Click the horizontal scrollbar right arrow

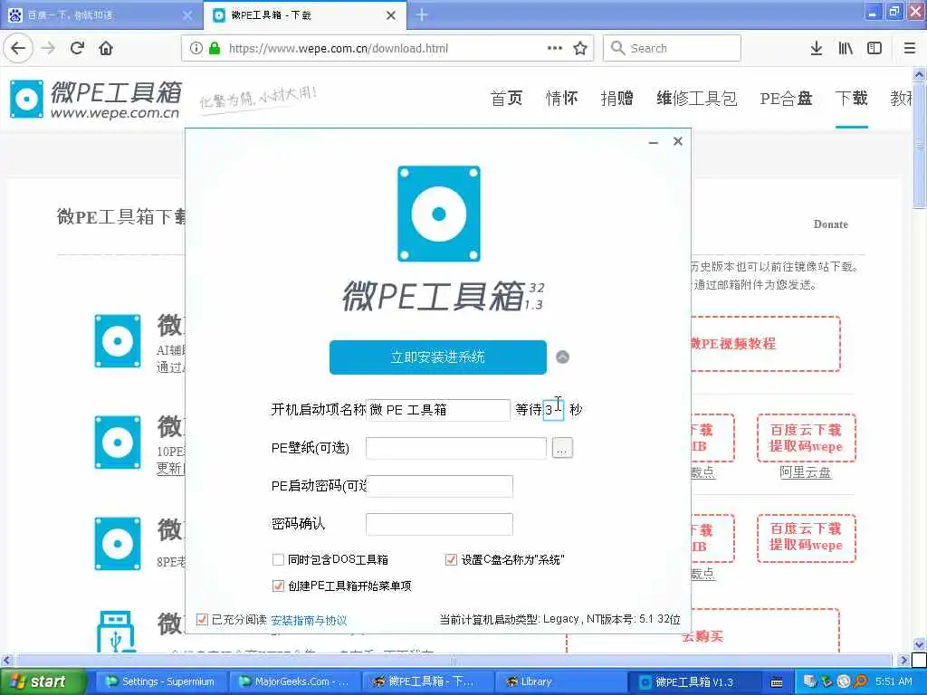point(903,660)
